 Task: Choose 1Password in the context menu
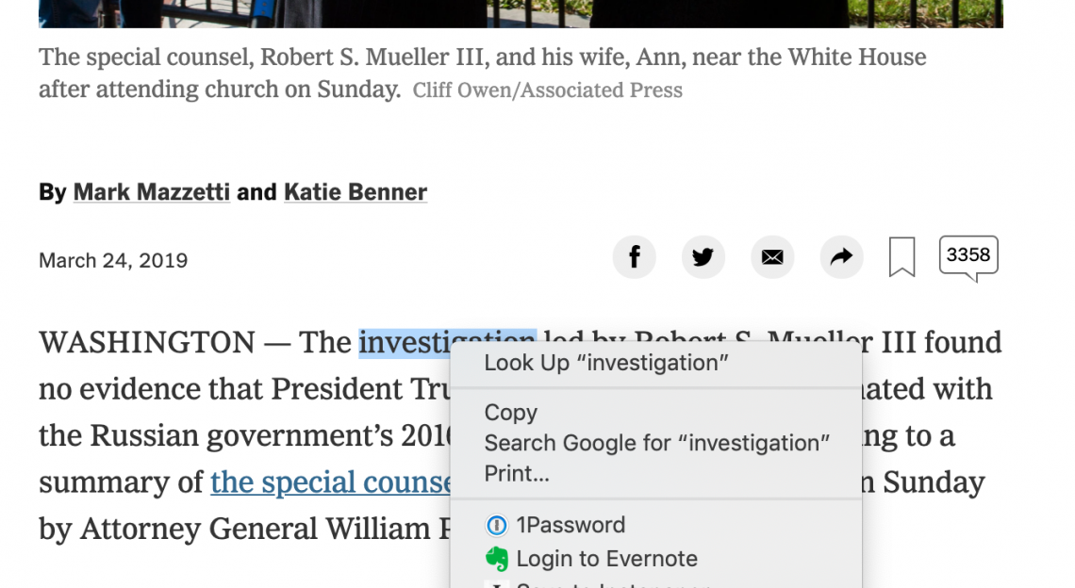tap(570, 525)
